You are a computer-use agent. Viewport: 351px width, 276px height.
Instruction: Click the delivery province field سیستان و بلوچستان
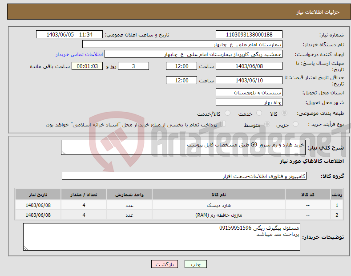tap(249, 92)
